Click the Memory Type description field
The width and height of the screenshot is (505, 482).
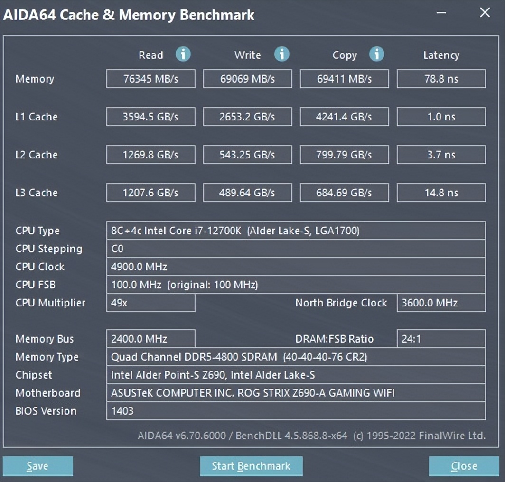click(296, 357)
